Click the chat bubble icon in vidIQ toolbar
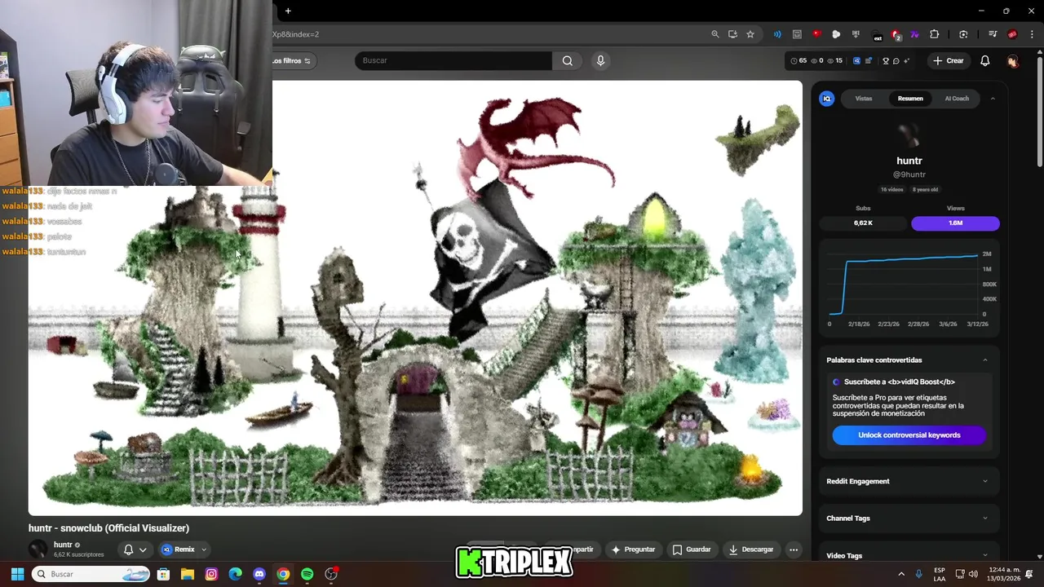Image resolution: width=1044 pixels, height=587 pixels. point(896,60)
